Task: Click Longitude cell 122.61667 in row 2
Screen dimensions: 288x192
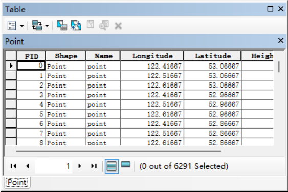Action: coord(152,85)
